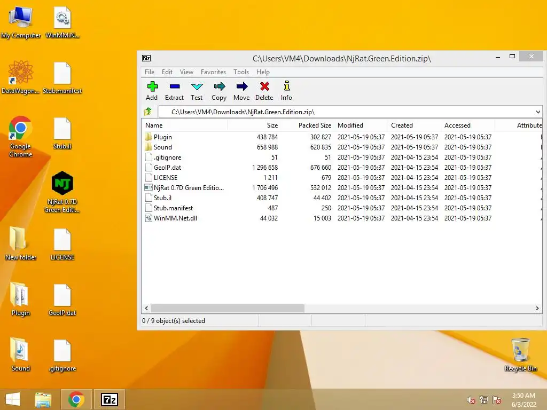
Task: Select the Stub.il desktop file
Action: (x=62, y=133)
